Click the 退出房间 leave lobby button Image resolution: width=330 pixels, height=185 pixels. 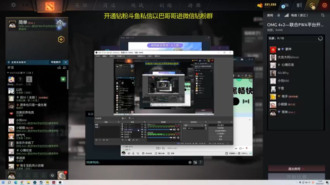(x=296, y=169)
